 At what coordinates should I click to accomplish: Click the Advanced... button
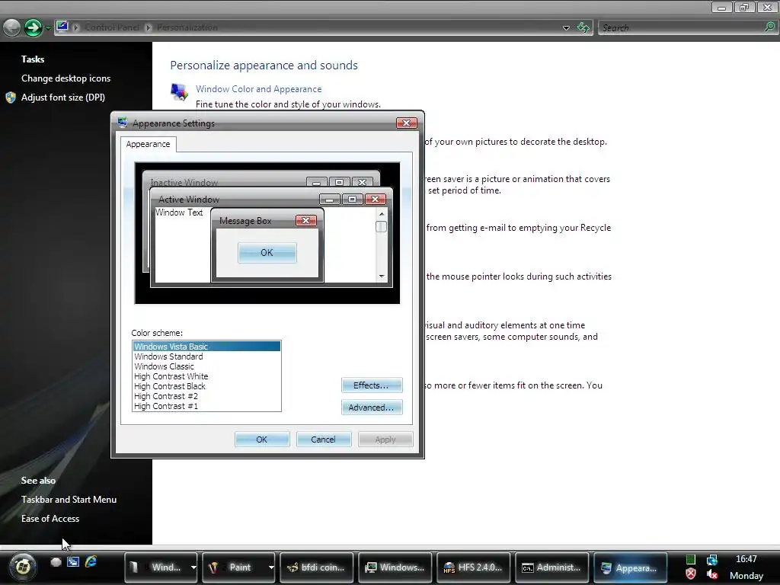coord(372,408)
